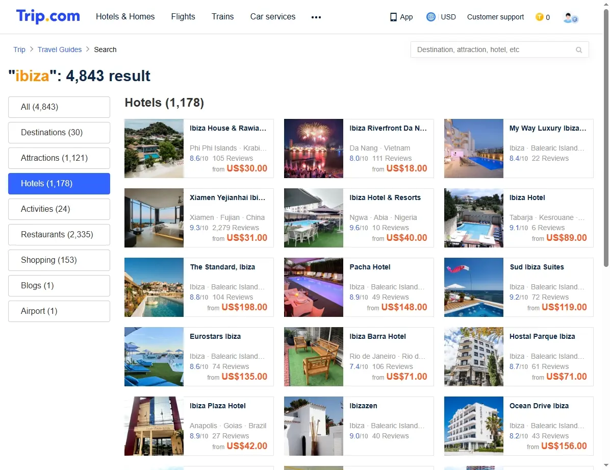This screenshot has height=470, width=610.
Task: Go to Travel Guides breadcrumb
Action: coord(60,50)
